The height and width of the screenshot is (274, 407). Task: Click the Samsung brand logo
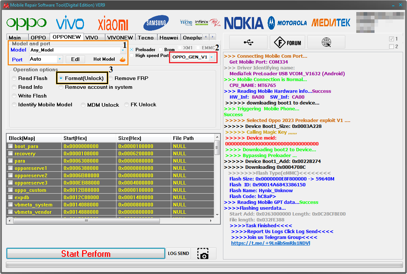point(156,23)
